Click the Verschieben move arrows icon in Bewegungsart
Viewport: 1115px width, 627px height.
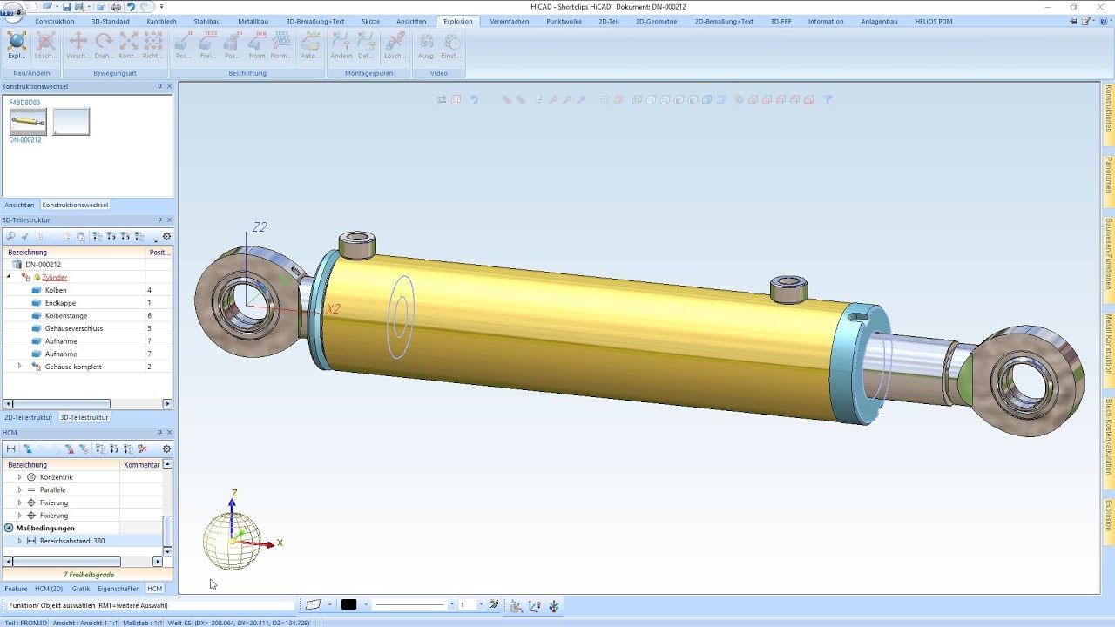point(78,43)
